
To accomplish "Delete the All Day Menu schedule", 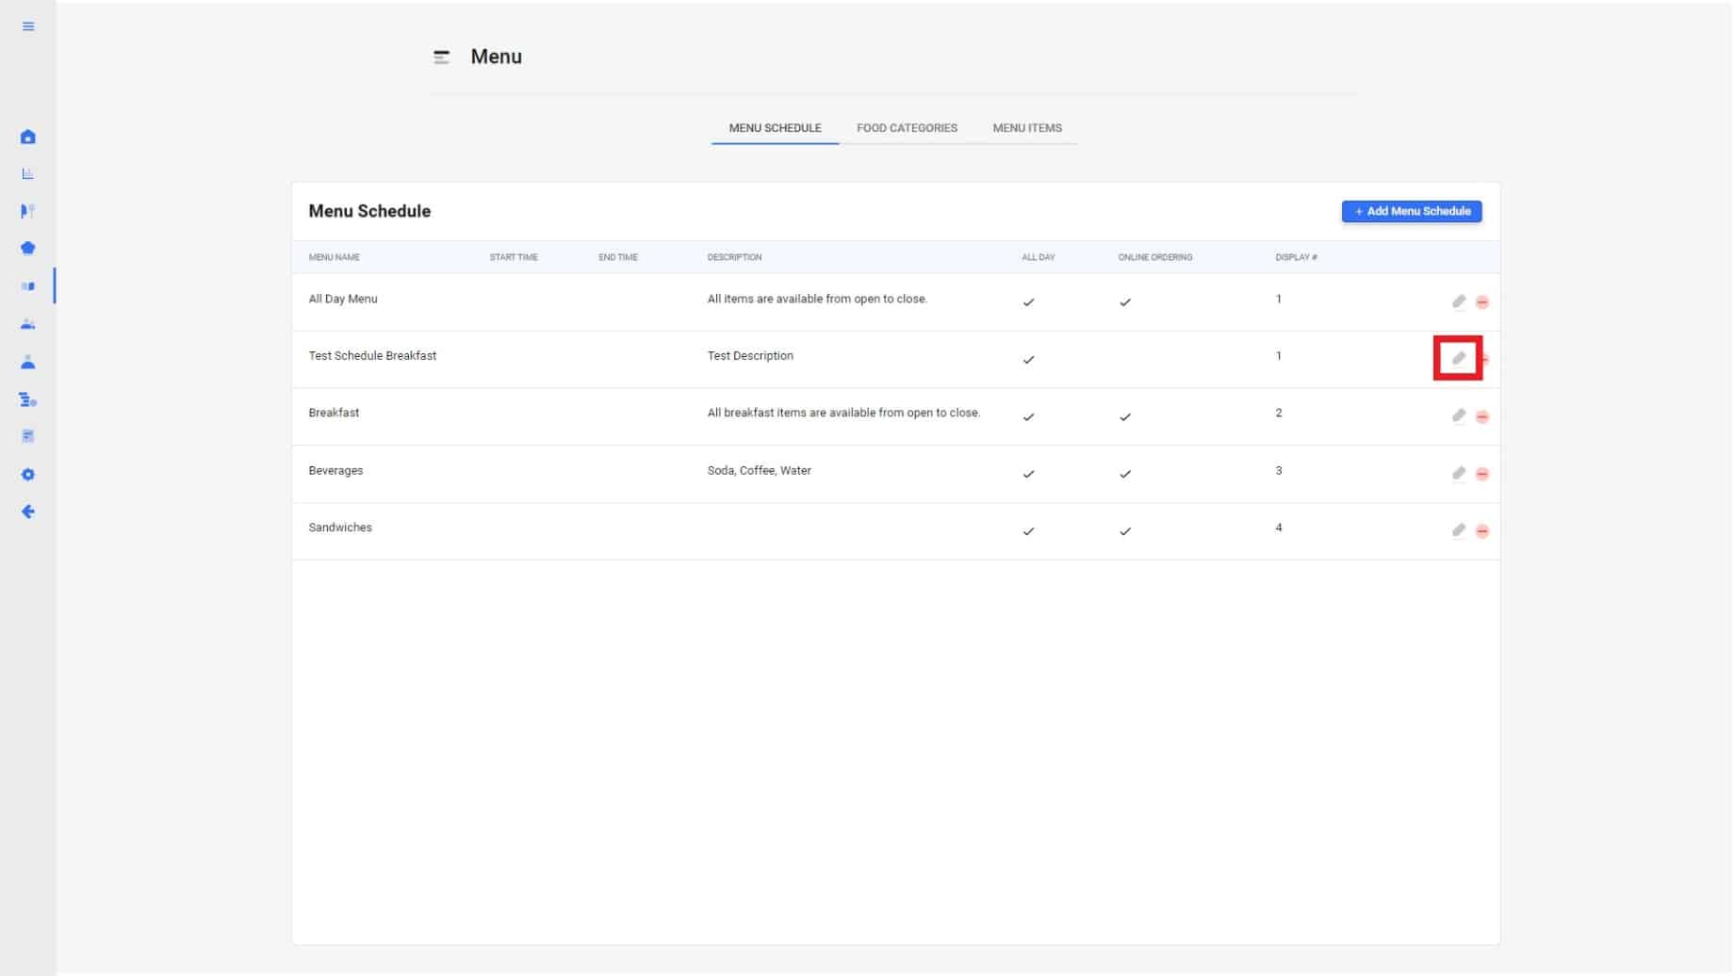I will [1482, 302].
